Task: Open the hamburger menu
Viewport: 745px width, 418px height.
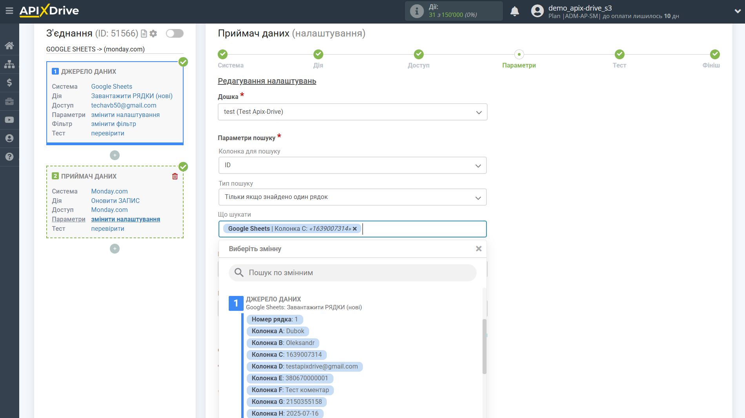Action: pyautogui.click(x=9, y=11)
